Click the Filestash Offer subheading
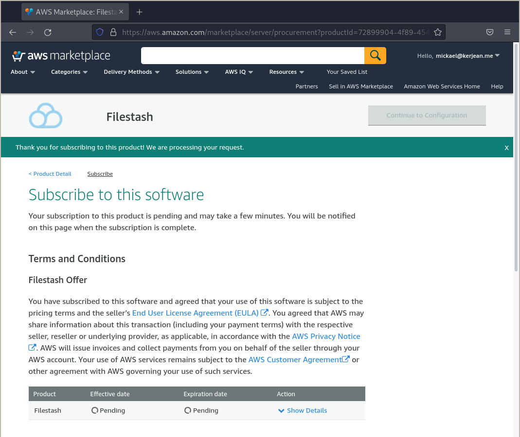This screenshot has width=520, height=437. coord(58,280)
